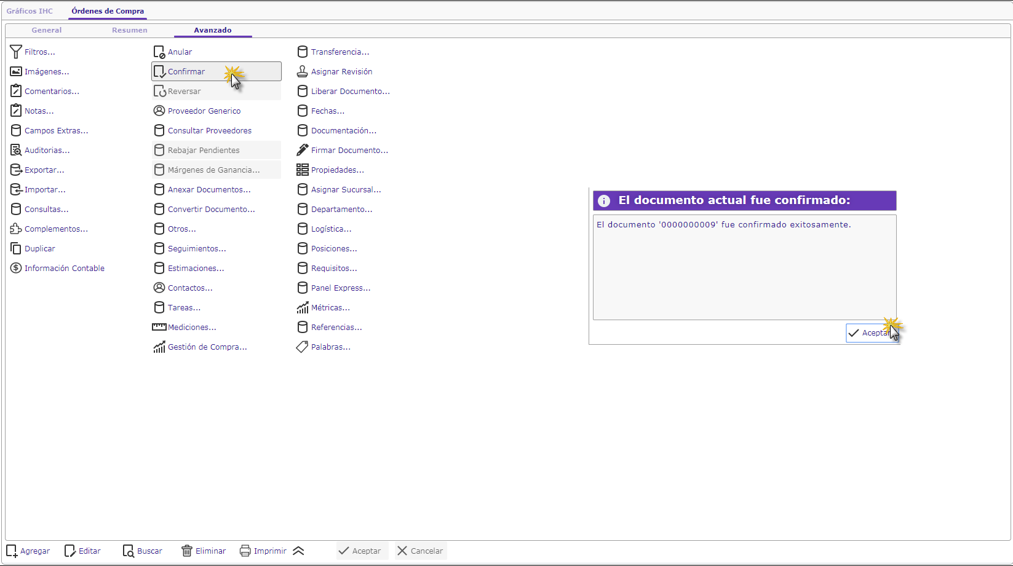The height and width of the screenshot is (566, 1013).
Task: Open the Asignar Revisión stamp icon
Action: pyautogui.click(x=302, y=72)
